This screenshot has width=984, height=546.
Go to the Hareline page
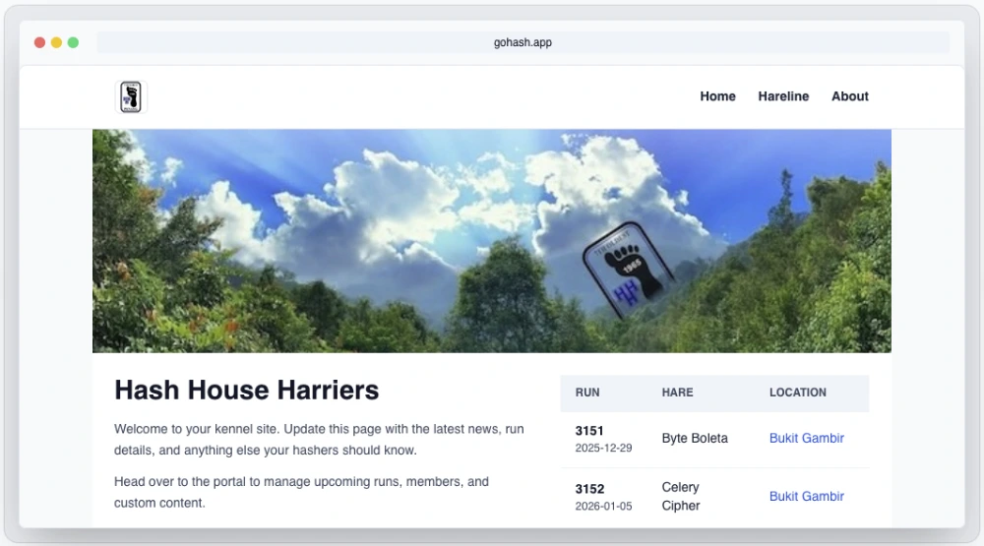[783, 96]
